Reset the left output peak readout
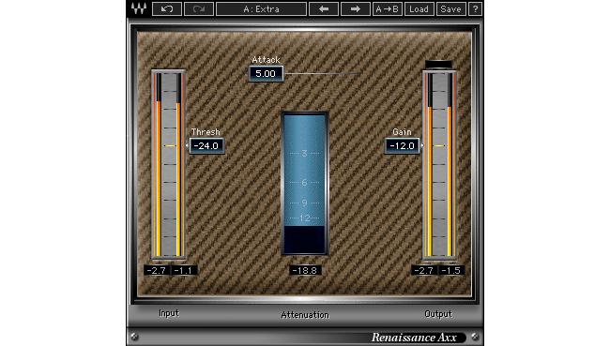 coord(424,270)
